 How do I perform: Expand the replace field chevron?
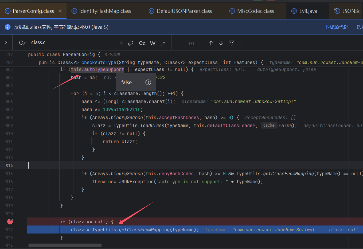[x=6, y=42]
